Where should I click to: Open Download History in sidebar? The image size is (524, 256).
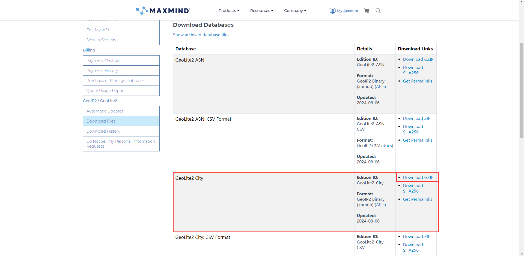coord(121,131)
